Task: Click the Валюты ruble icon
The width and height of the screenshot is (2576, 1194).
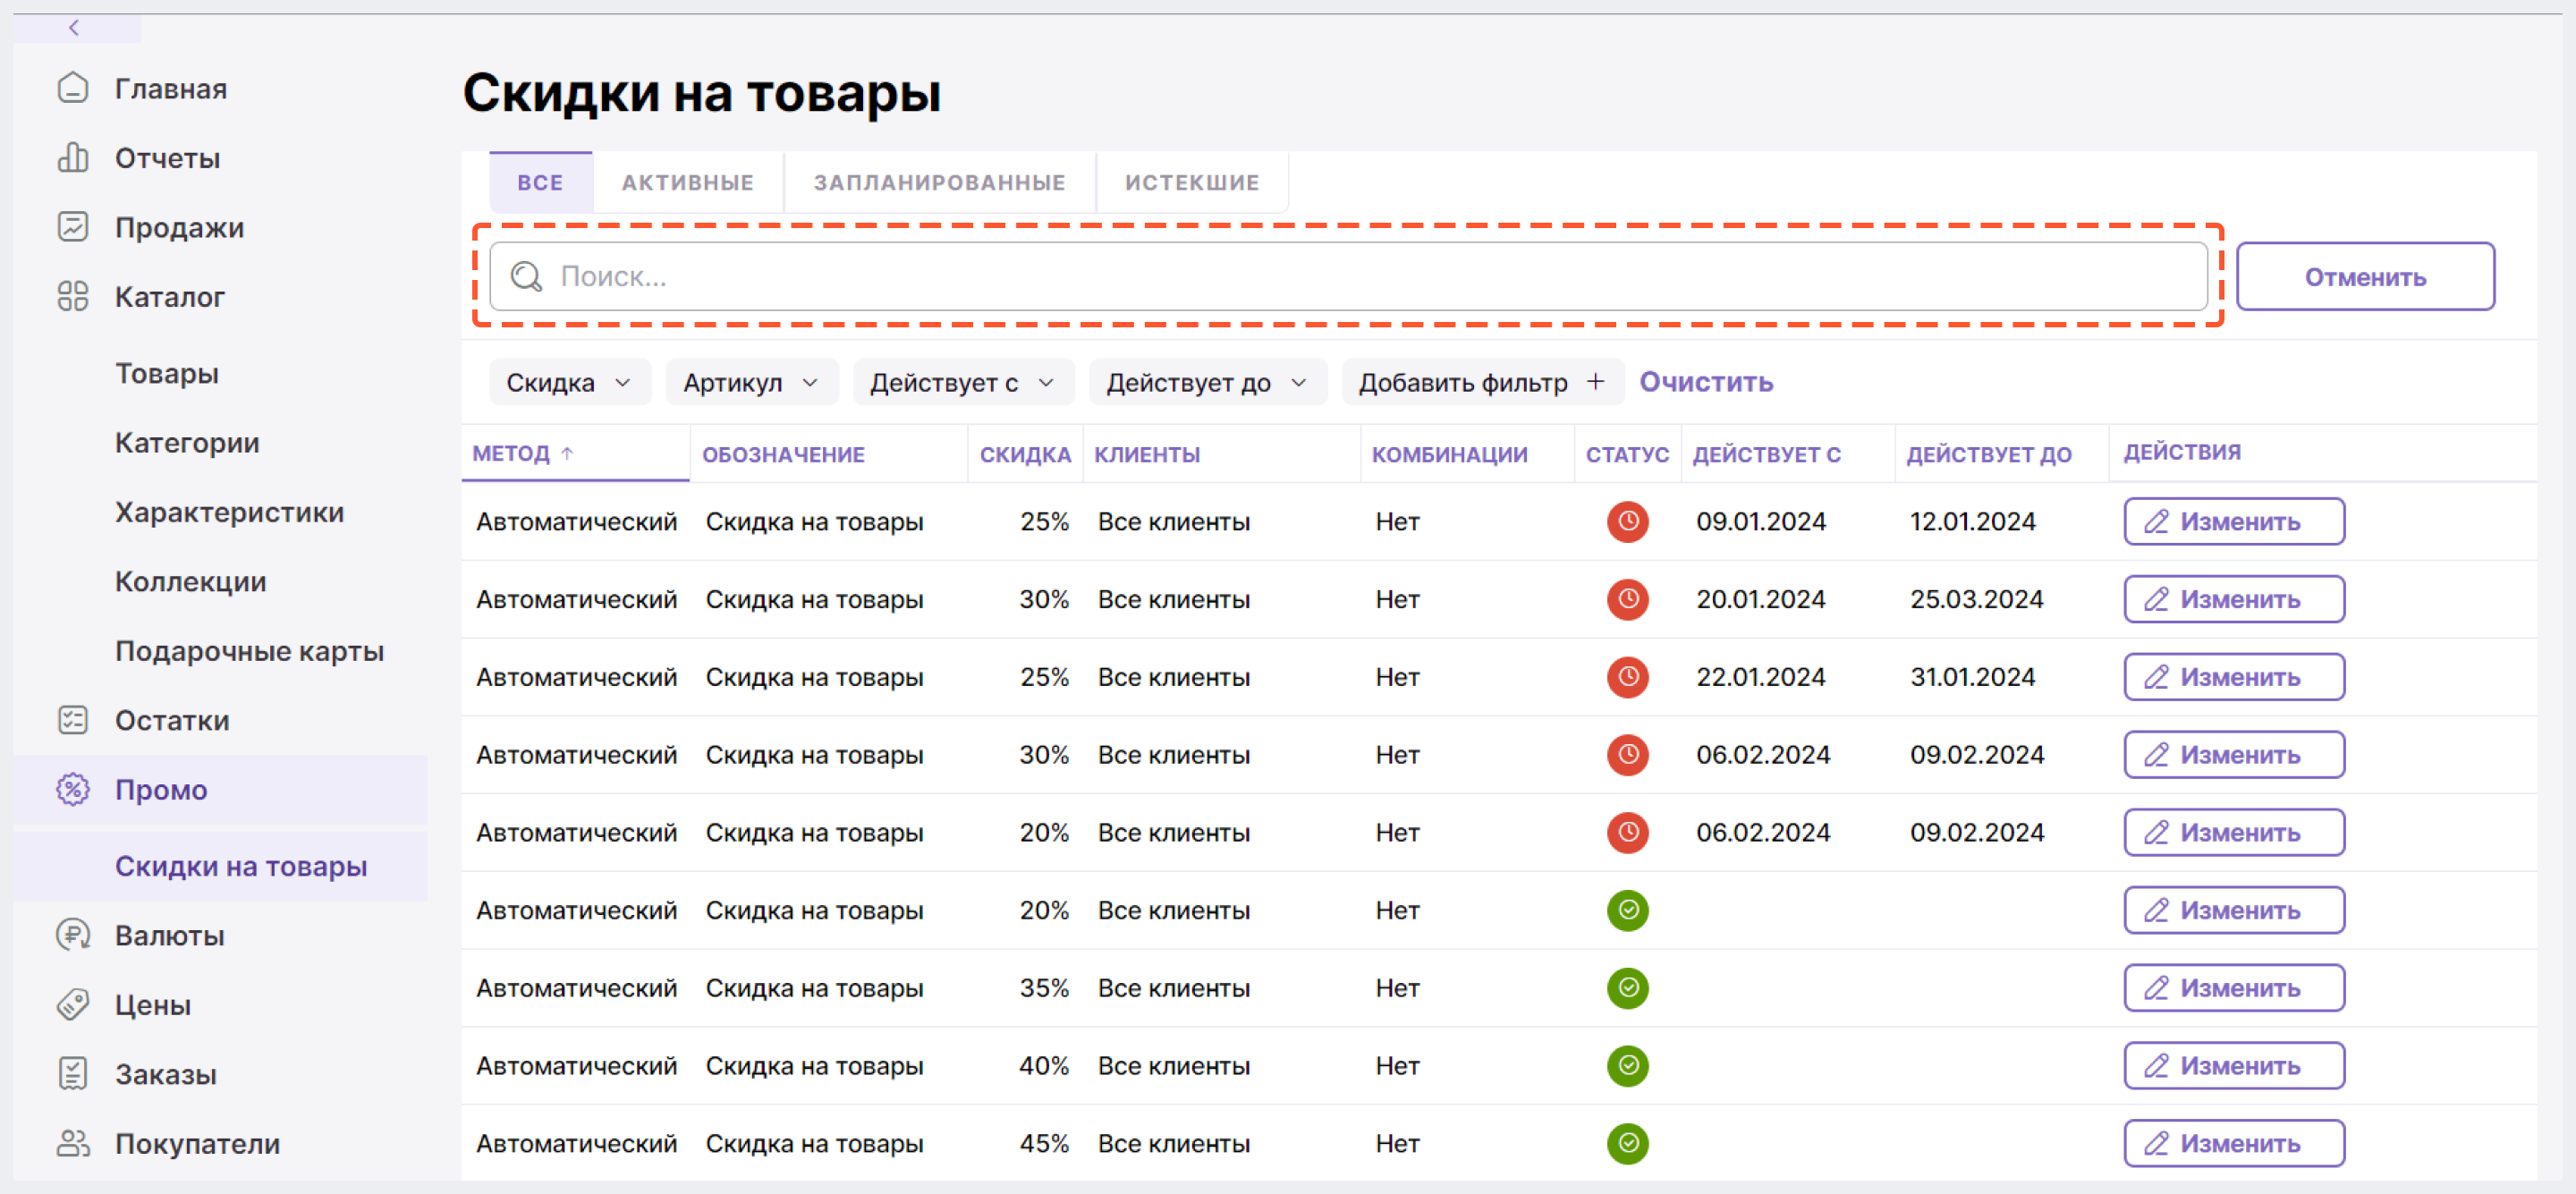Action: tap(73, 935)
